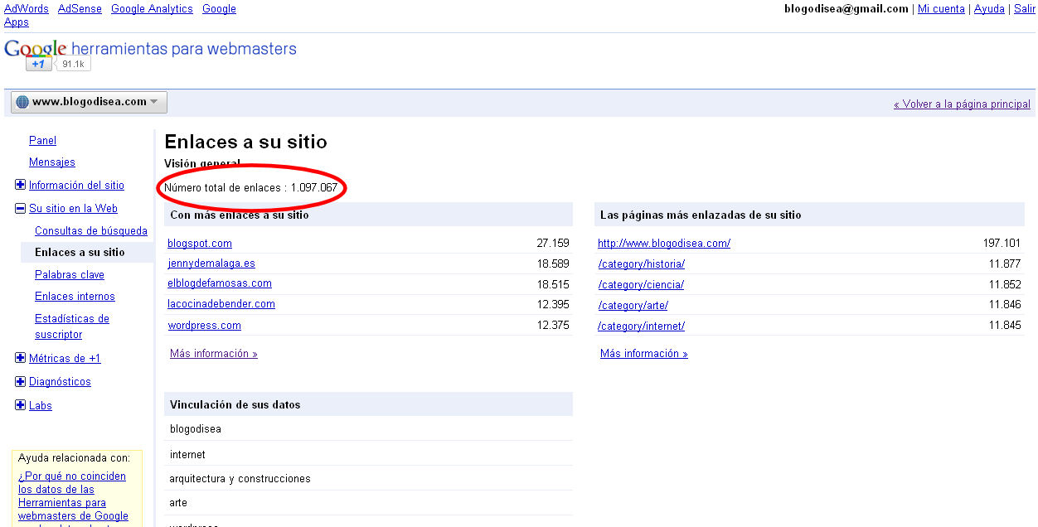
Task: Select Palabras clave in sidebar
Action: tap(70, 275)
